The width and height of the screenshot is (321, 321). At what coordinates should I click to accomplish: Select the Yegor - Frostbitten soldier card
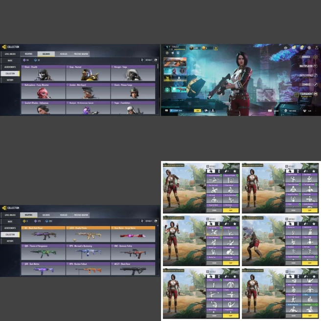133,108
